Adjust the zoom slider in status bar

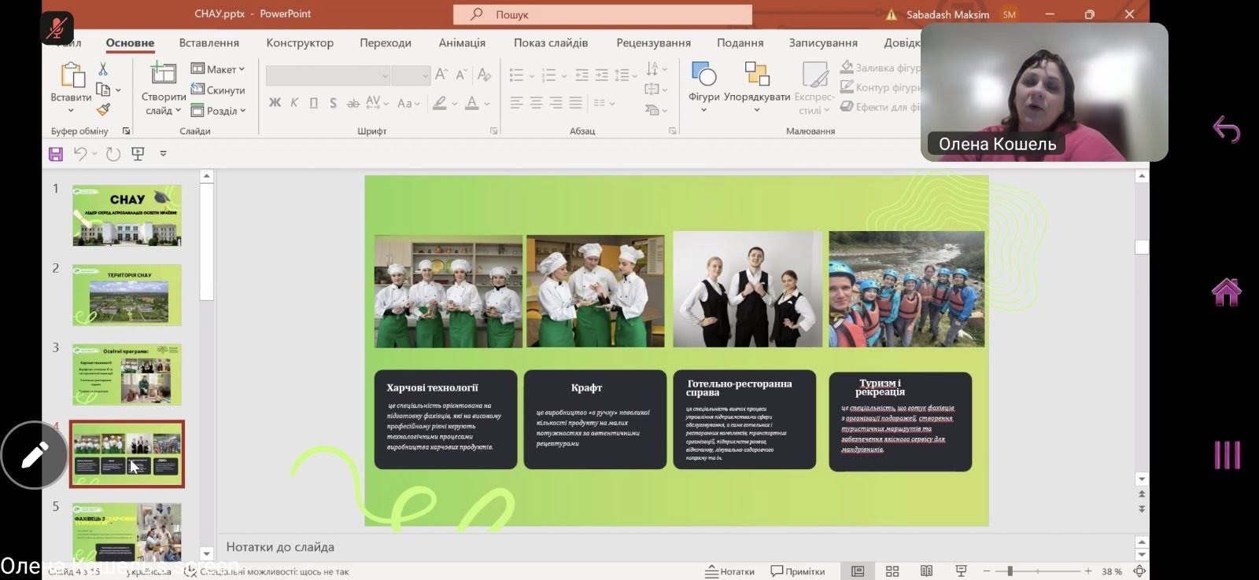1010,571
